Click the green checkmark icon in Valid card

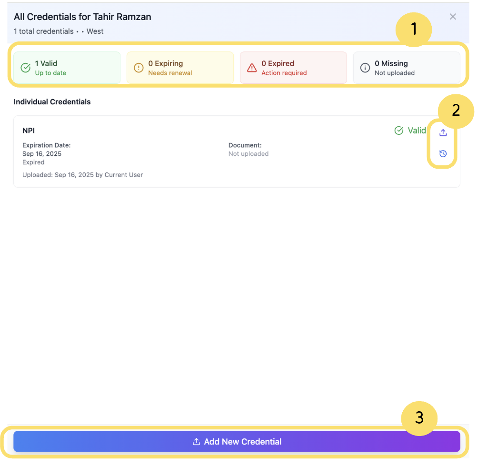tap(26, 68)
